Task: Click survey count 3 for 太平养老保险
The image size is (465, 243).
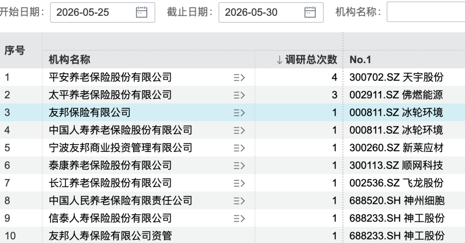Action: [x=334, y=95]
